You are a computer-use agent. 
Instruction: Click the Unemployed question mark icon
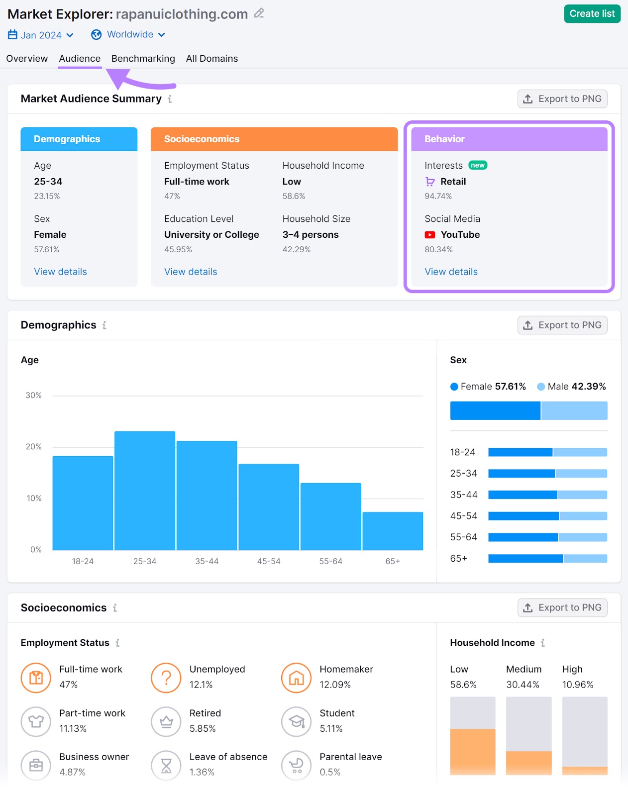coord(166,678)
